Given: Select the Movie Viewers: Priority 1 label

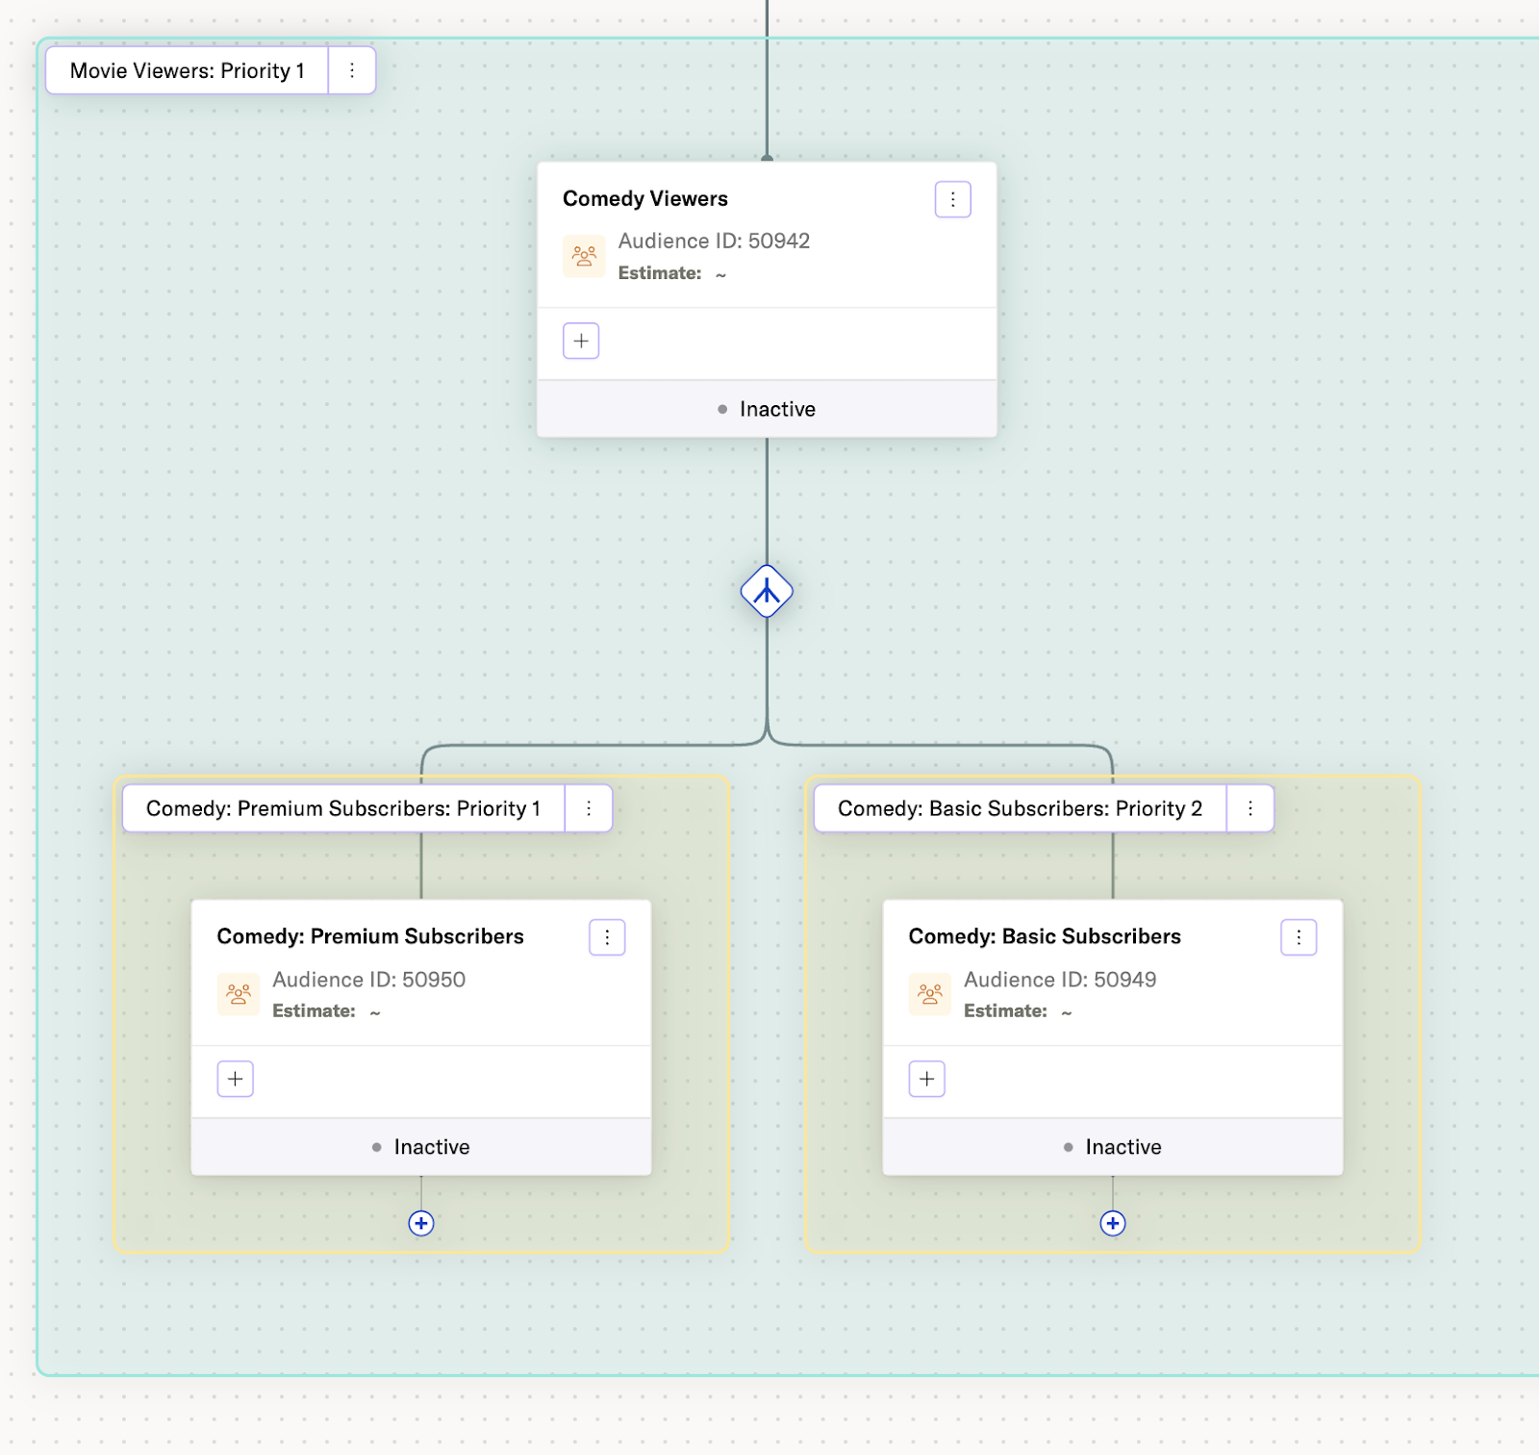Looking at the screenshot, I should [x=188, y=70].
